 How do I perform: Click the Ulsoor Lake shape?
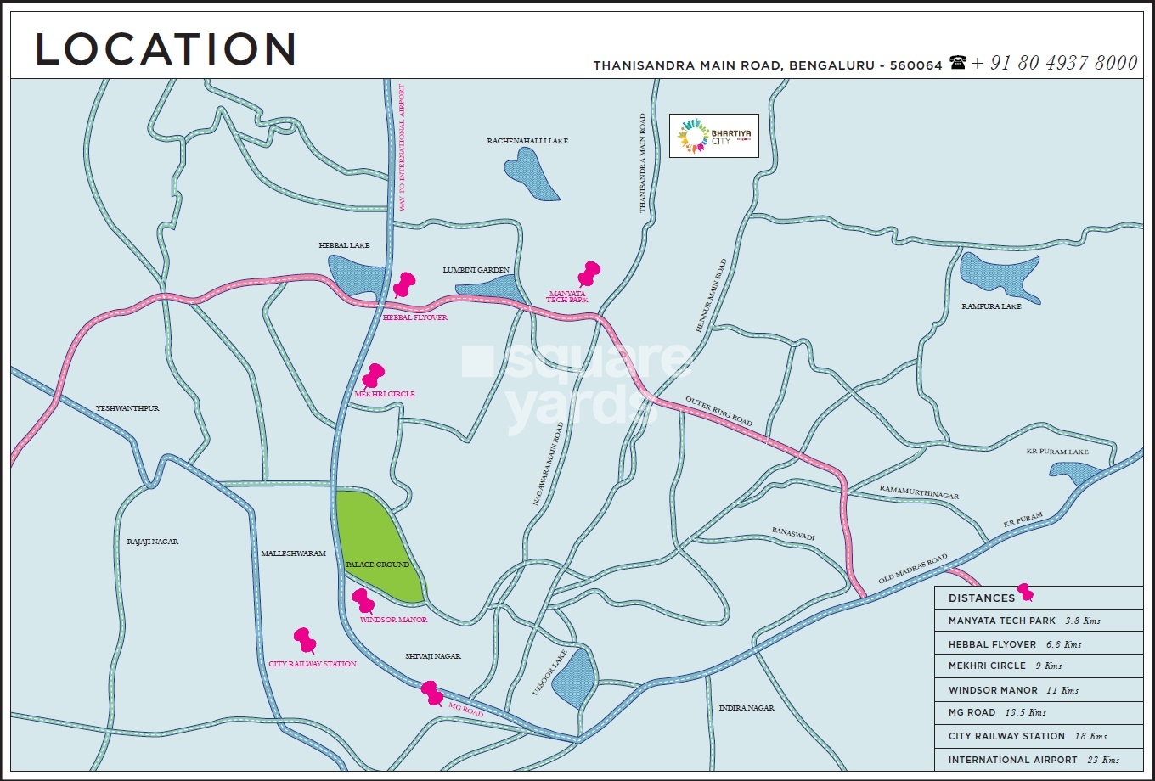pos(574,679)
